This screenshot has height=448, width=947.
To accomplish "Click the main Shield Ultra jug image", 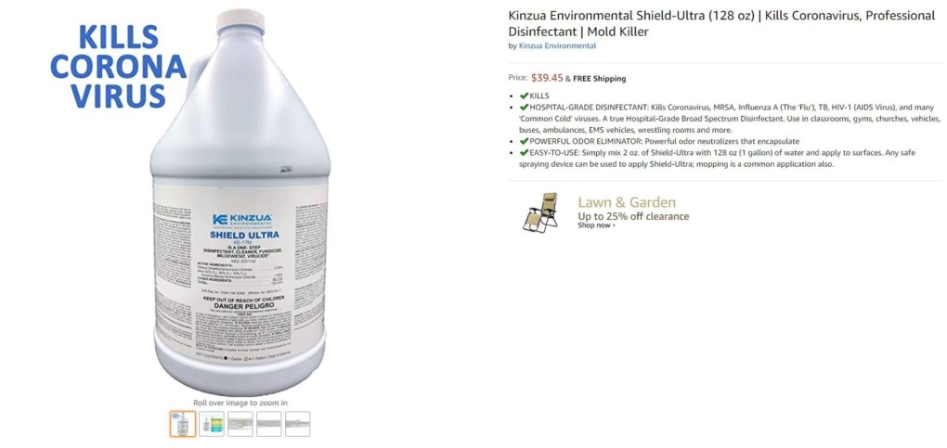I will [240, 202].
